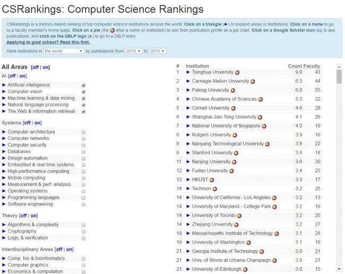This screenshot has width=345, height=274.
Task: Uncheck Natural language processing checkbox
Action: coord(84,105)
